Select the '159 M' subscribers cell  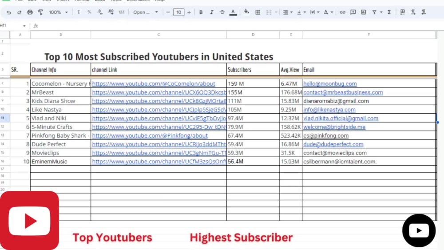pos(253,83)
